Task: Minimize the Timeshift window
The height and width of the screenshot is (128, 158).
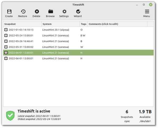Action: coord(137,5)
